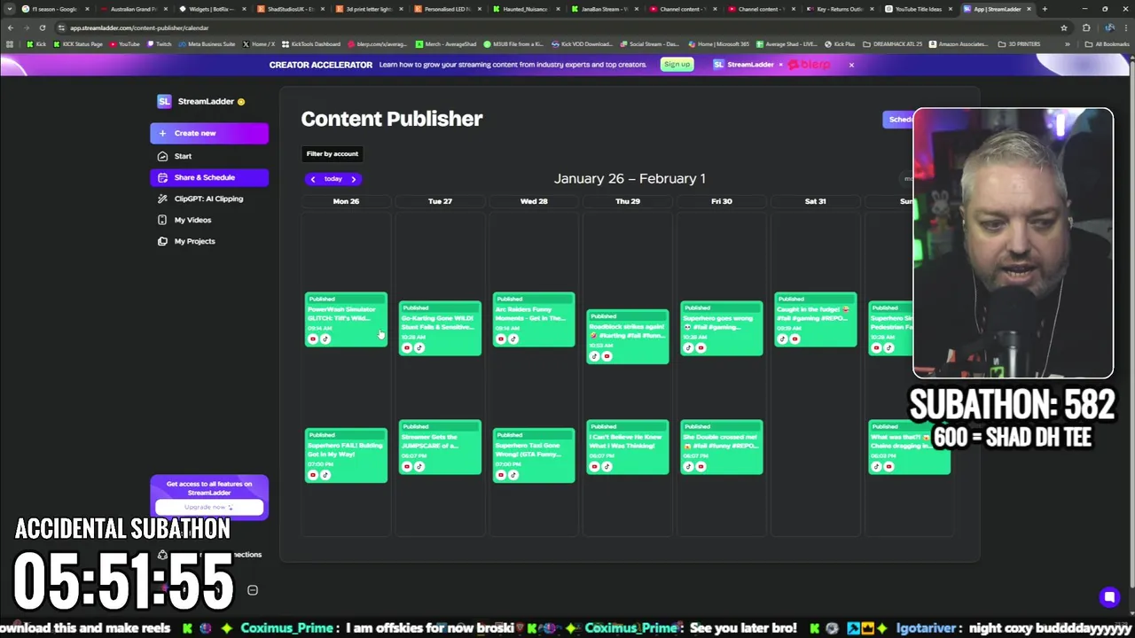Viewport: 1135px width, 638px height.
Task: Click TikTok icon on Caught in the fudge card
Action: pos(782,339)
